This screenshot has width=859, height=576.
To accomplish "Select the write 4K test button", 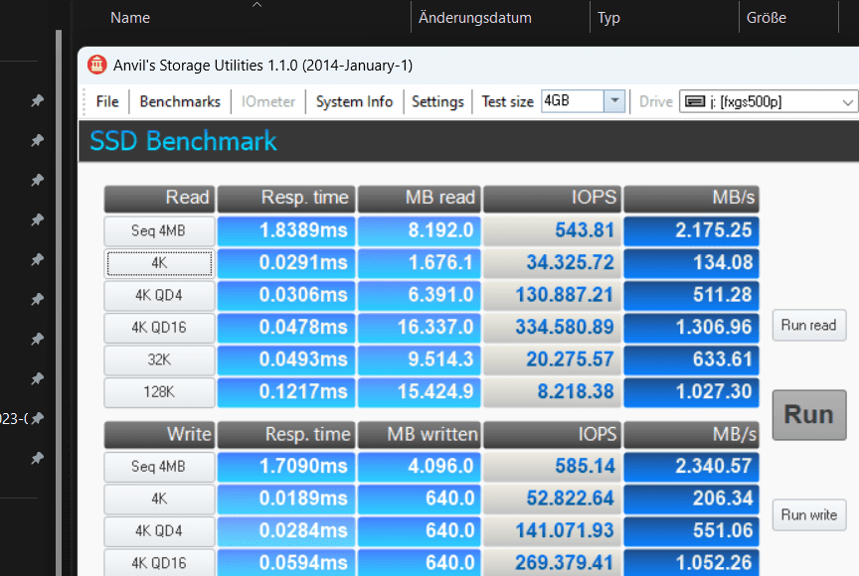I will pyautogui.click(x=159, y=499).
